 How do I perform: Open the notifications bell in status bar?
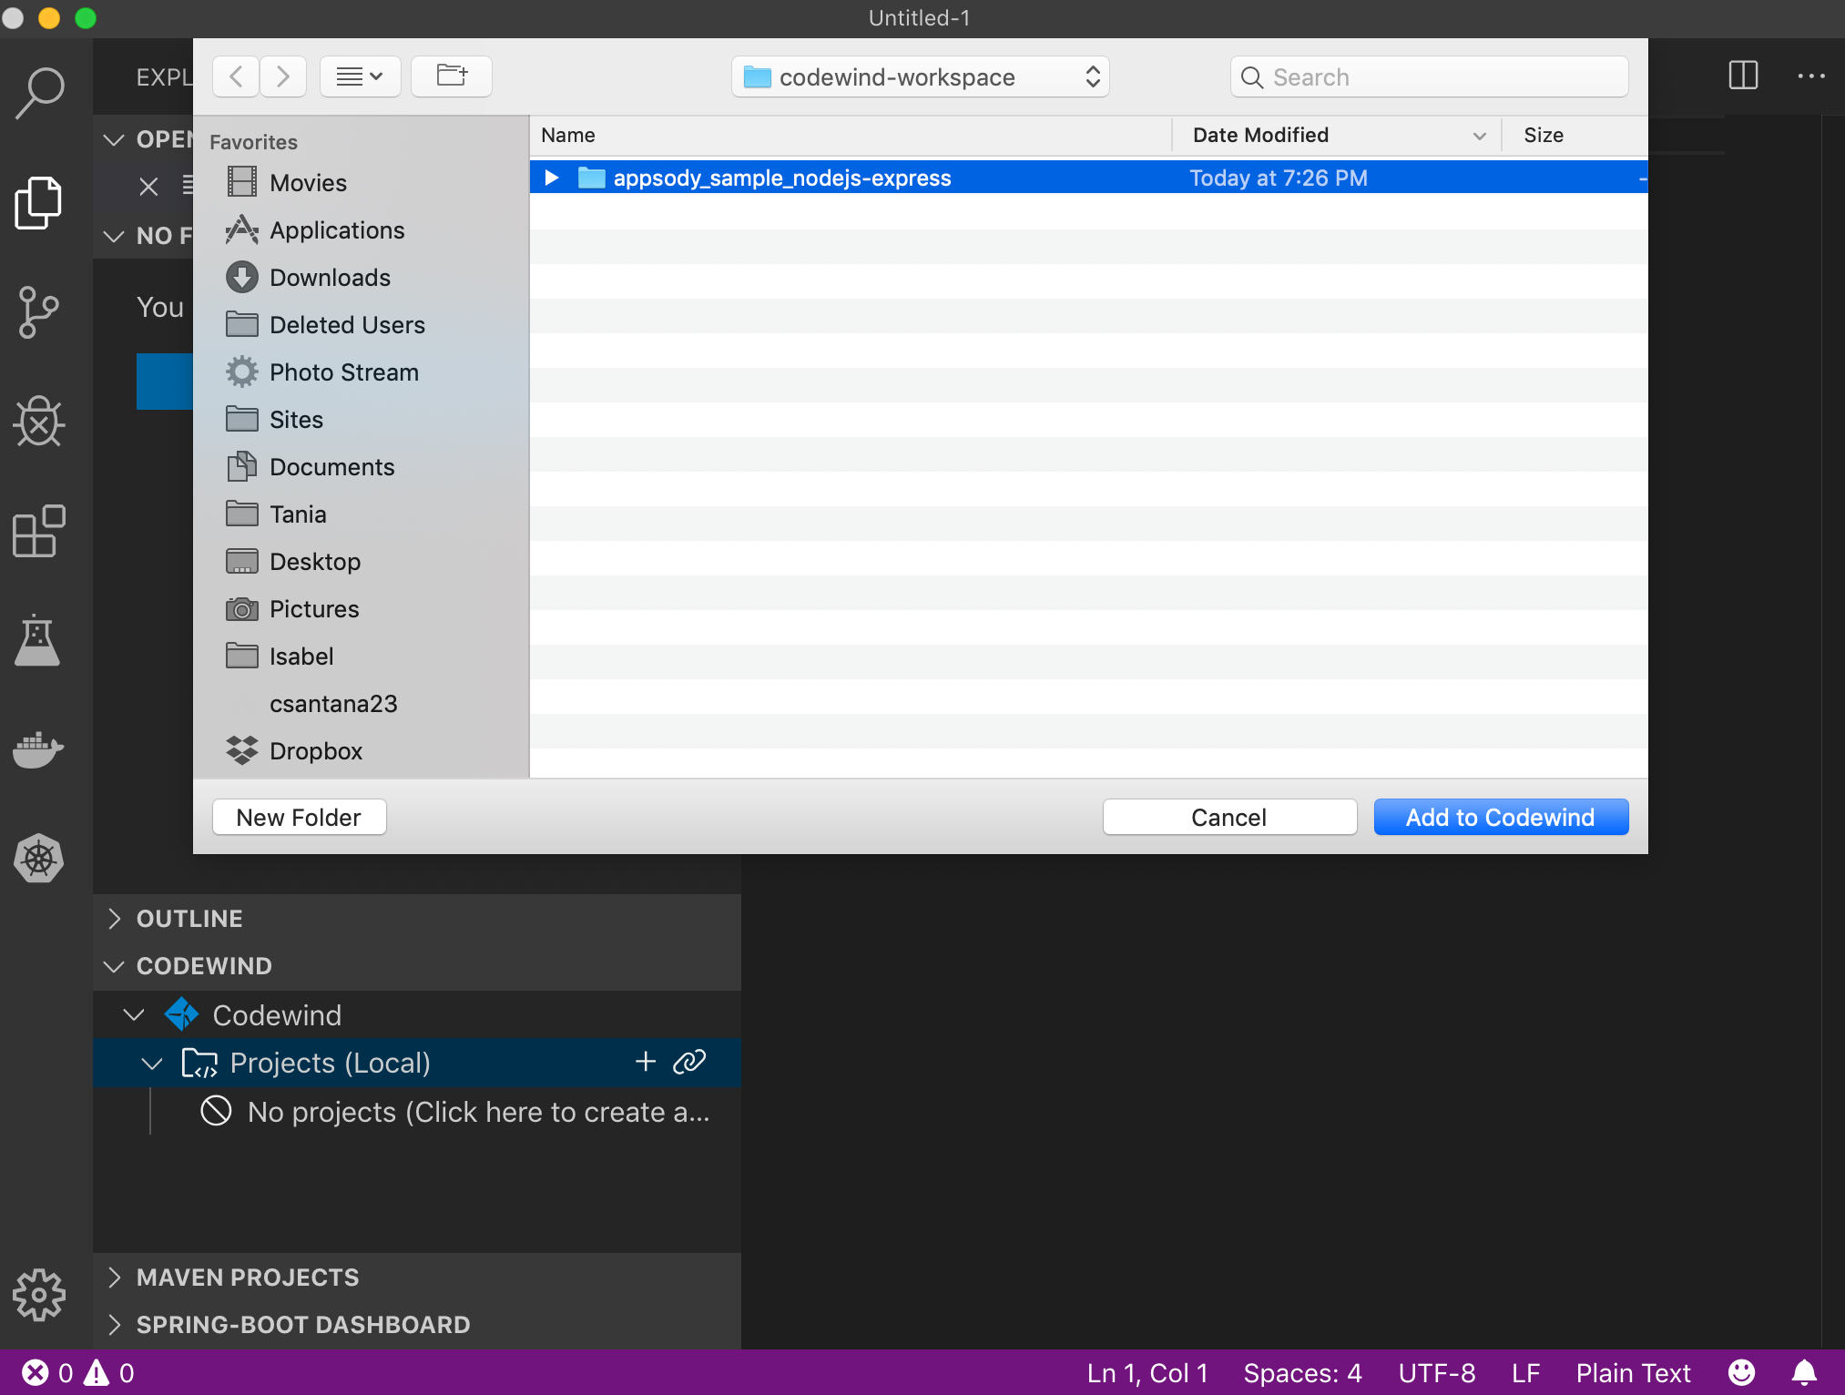1805,1372
